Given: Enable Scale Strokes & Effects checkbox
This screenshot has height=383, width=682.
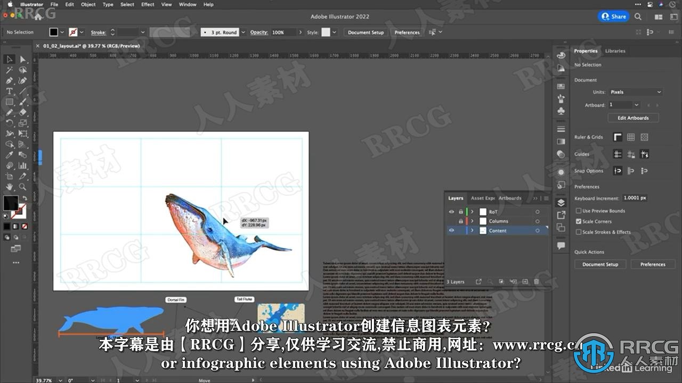Looking at the screenshot, I should click(x=579, y=232).
